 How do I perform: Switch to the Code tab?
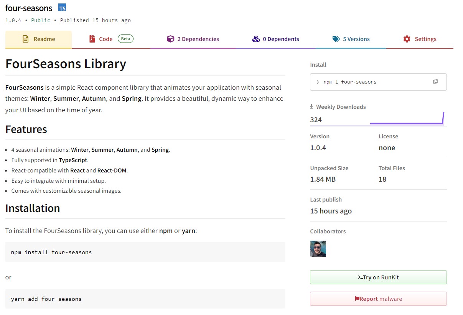(x=111, y=39)
